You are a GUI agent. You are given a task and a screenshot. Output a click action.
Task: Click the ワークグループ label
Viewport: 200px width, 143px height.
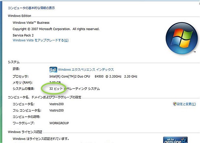point(23,123)
